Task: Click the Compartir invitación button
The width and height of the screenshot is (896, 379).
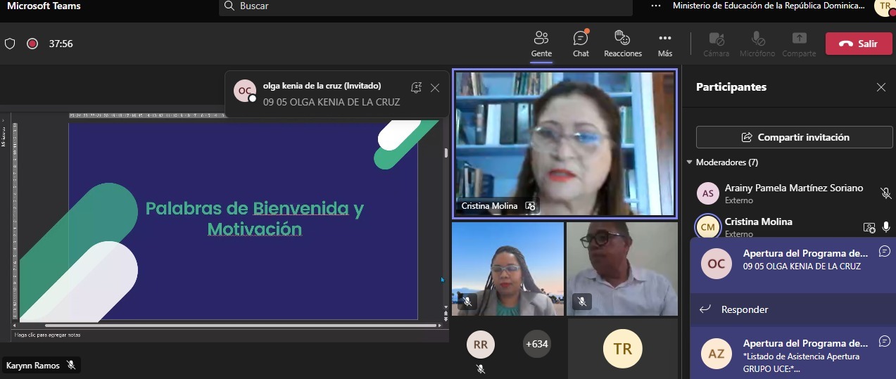Action: coord(795,137)
